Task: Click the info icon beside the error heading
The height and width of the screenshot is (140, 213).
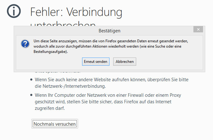Action: (14, 11)
